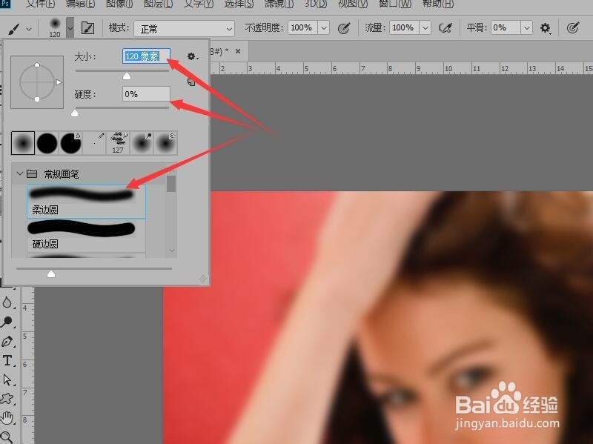Open the 图像(I) menu

pos(119,4)
